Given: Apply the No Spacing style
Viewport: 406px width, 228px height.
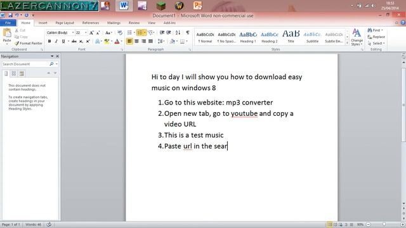Looking at the screenshot, I should point(226,37).
